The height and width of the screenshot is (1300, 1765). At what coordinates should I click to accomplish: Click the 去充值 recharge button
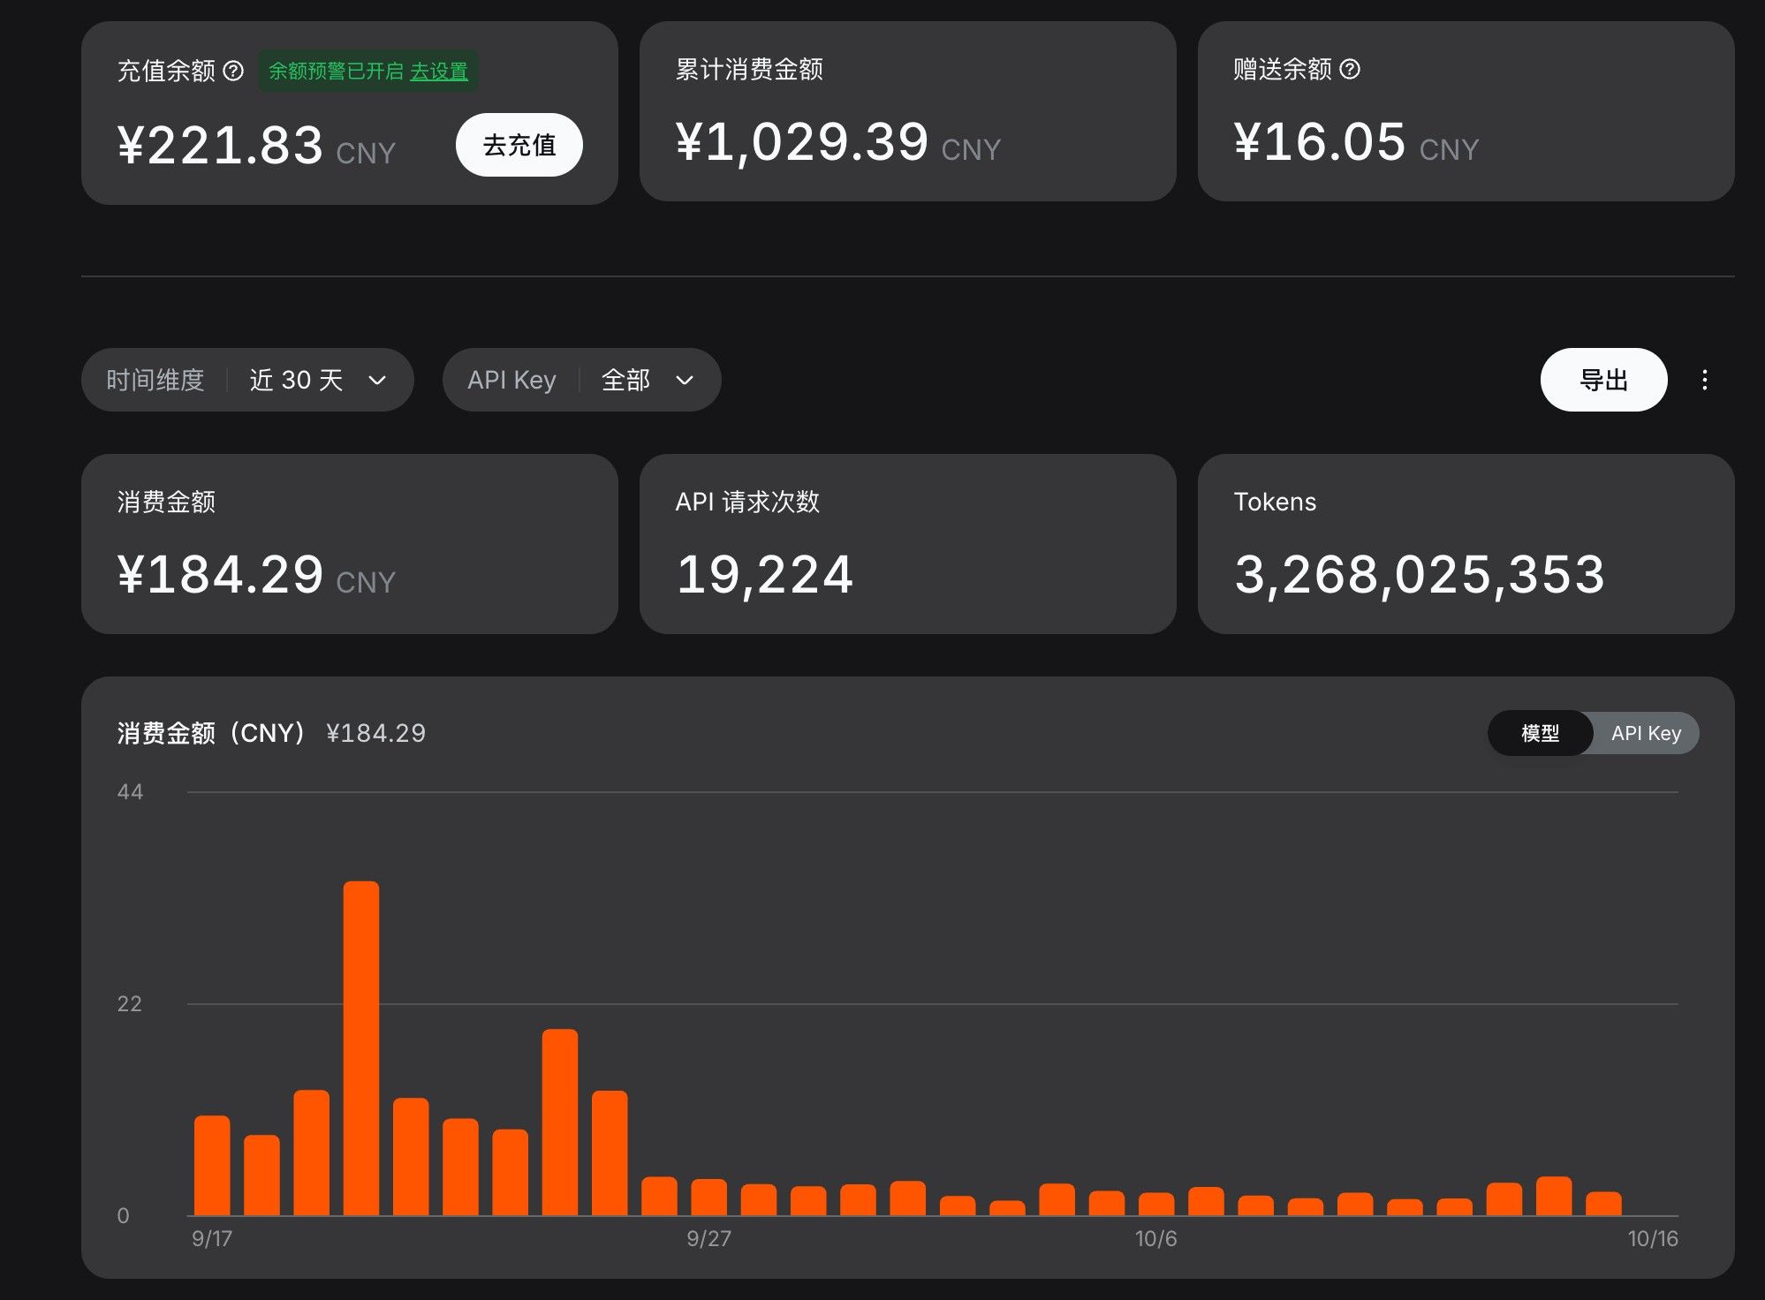coord(519,145)
